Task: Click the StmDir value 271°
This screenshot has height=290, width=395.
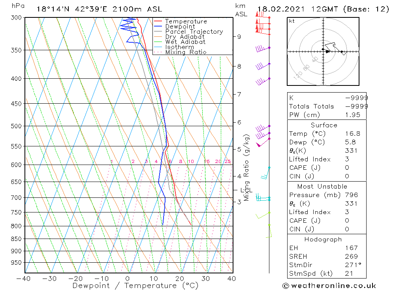Action: (x=353, y=265)
